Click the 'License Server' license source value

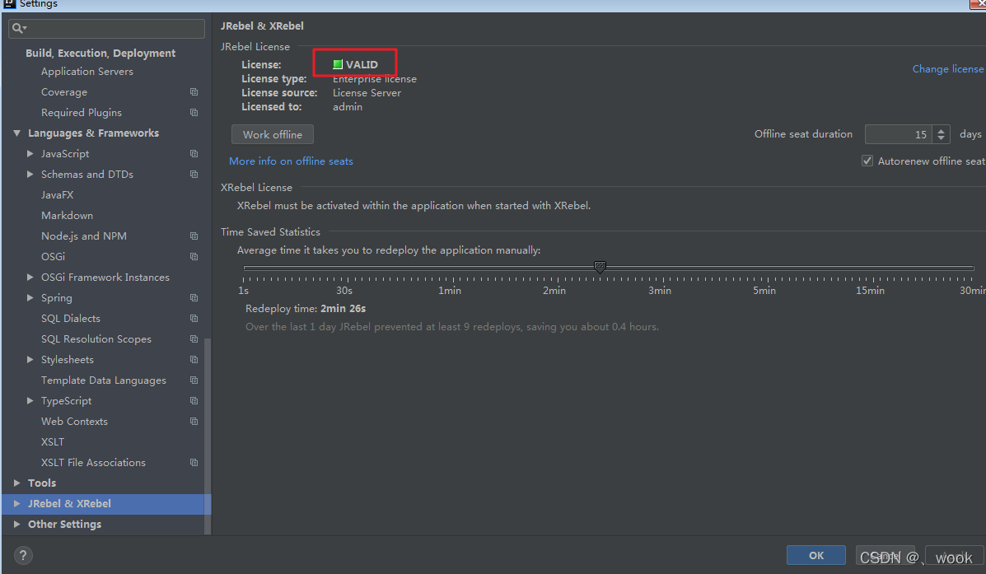367,93
